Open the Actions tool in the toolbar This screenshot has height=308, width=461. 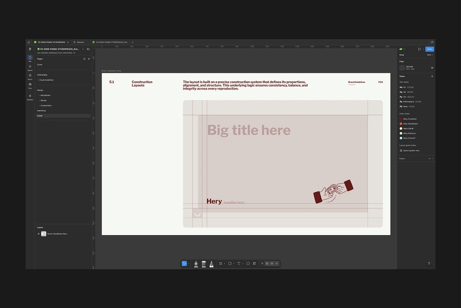254,263
